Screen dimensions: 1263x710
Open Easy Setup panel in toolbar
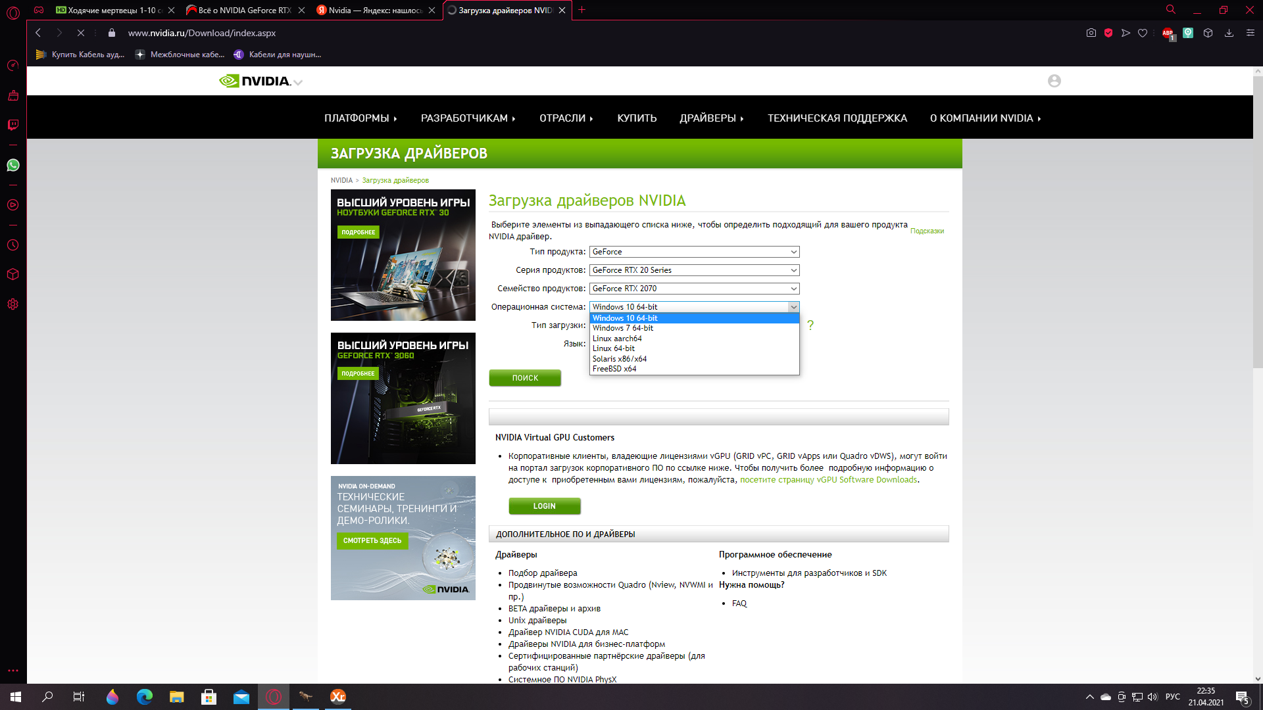click(x=1251, y=33)
